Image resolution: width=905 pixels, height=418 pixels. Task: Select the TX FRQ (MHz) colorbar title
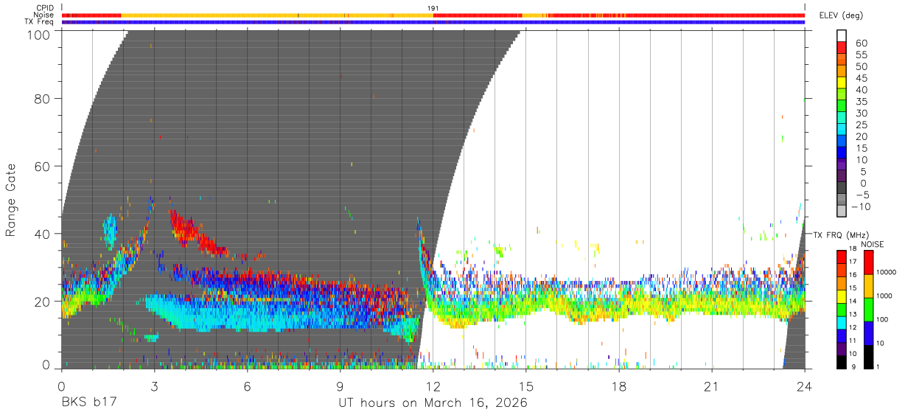[839, 234]
